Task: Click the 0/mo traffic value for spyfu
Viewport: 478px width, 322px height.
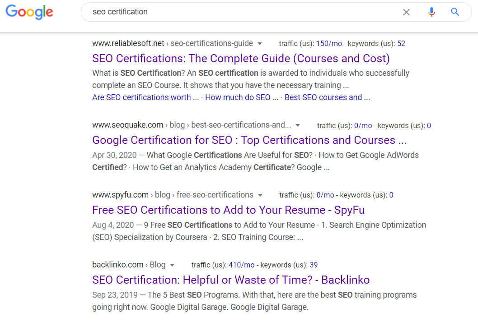Action: 325,195
